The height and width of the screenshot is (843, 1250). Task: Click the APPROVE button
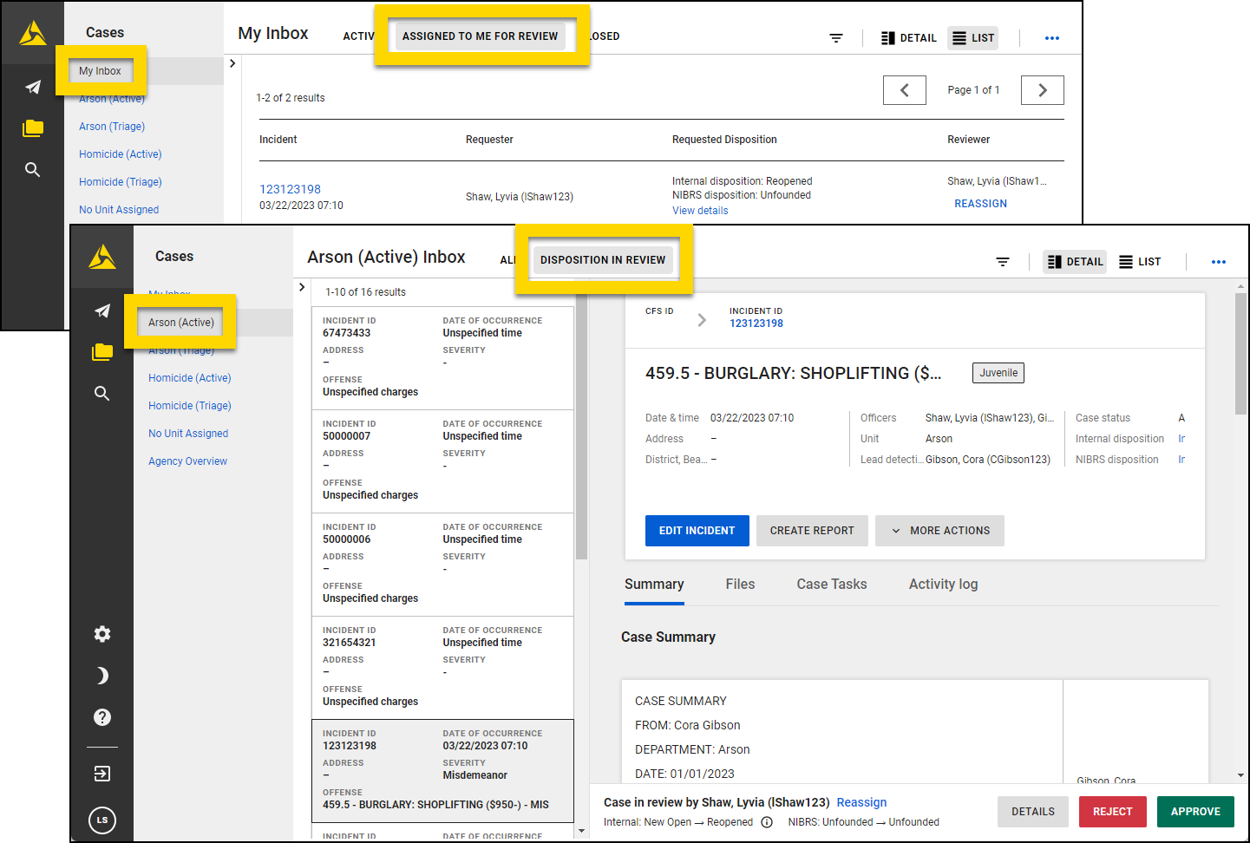click(x=1195, y=811)
